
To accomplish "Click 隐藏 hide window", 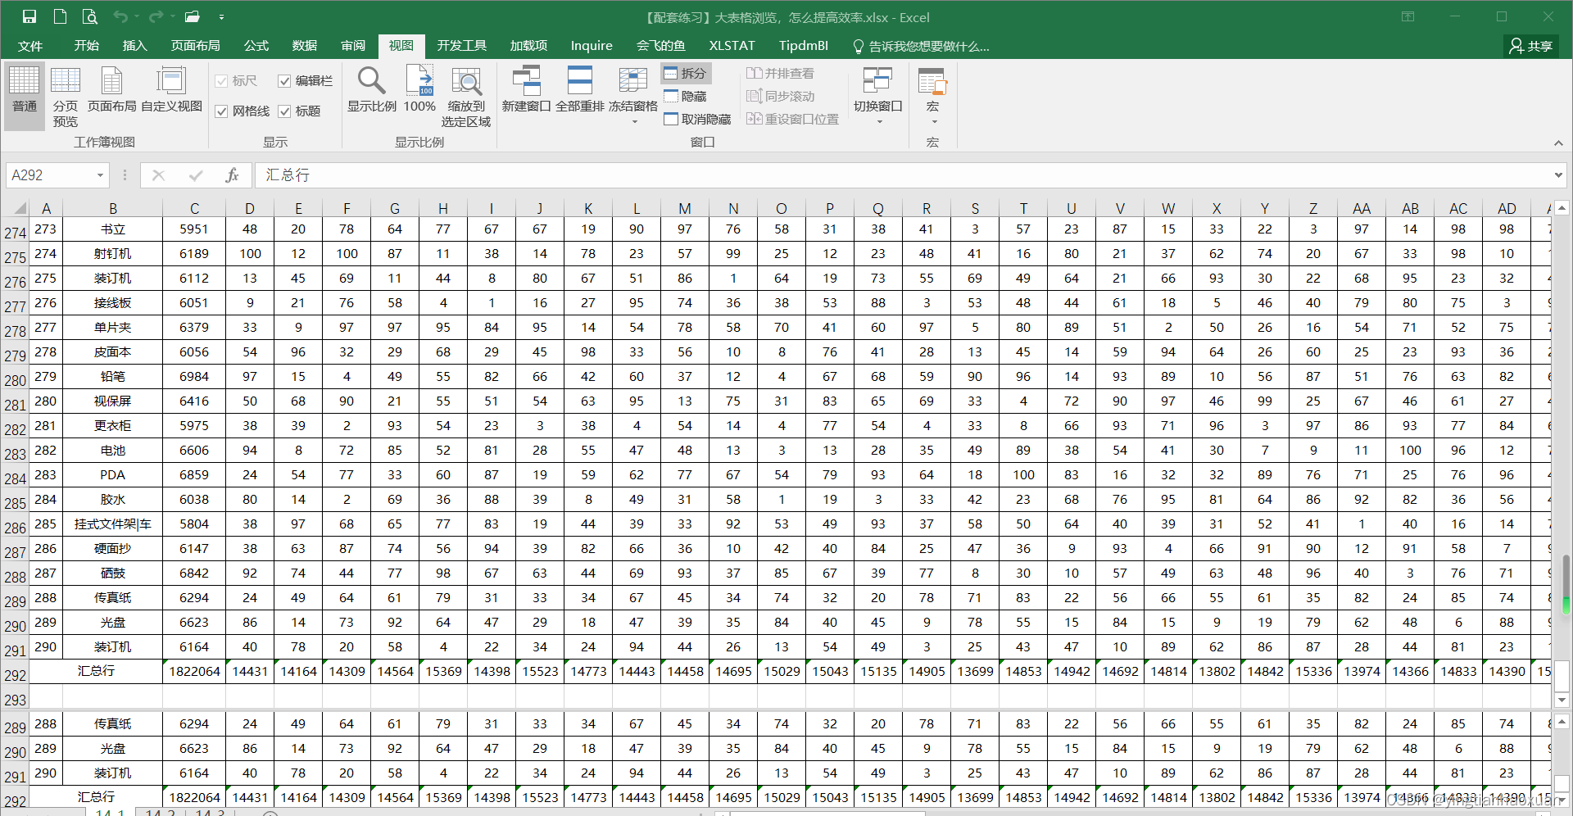I will [x=686, y=96].
